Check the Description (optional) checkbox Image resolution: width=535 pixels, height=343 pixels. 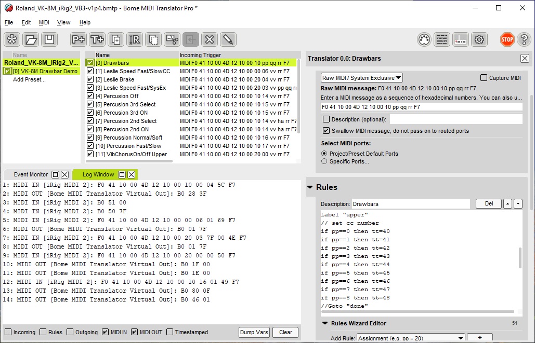(x=326, y=119)
